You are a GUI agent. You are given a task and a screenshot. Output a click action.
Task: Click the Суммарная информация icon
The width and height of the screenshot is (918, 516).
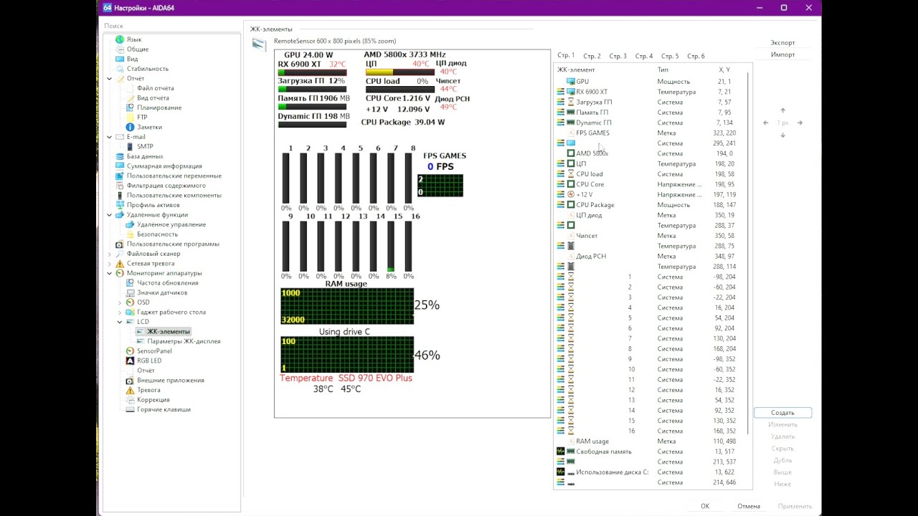pos(120,166)
